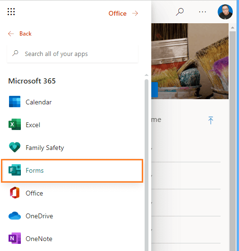Click the Family Safety label
Screen dimensions: 239x251
pyautogui.click(x=45, y=148)
